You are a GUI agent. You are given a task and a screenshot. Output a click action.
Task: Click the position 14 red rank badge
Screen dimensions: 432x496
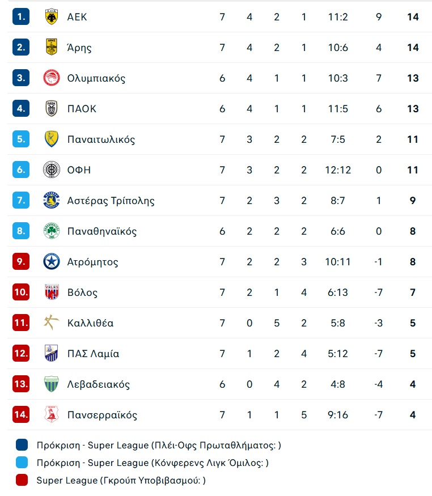point(21,414)
